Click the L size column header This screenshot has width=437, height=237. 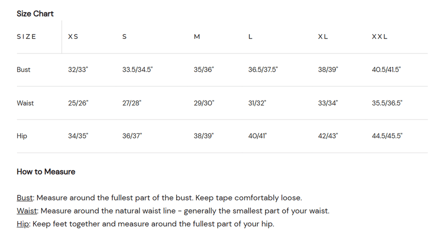(x=251, y=37)
